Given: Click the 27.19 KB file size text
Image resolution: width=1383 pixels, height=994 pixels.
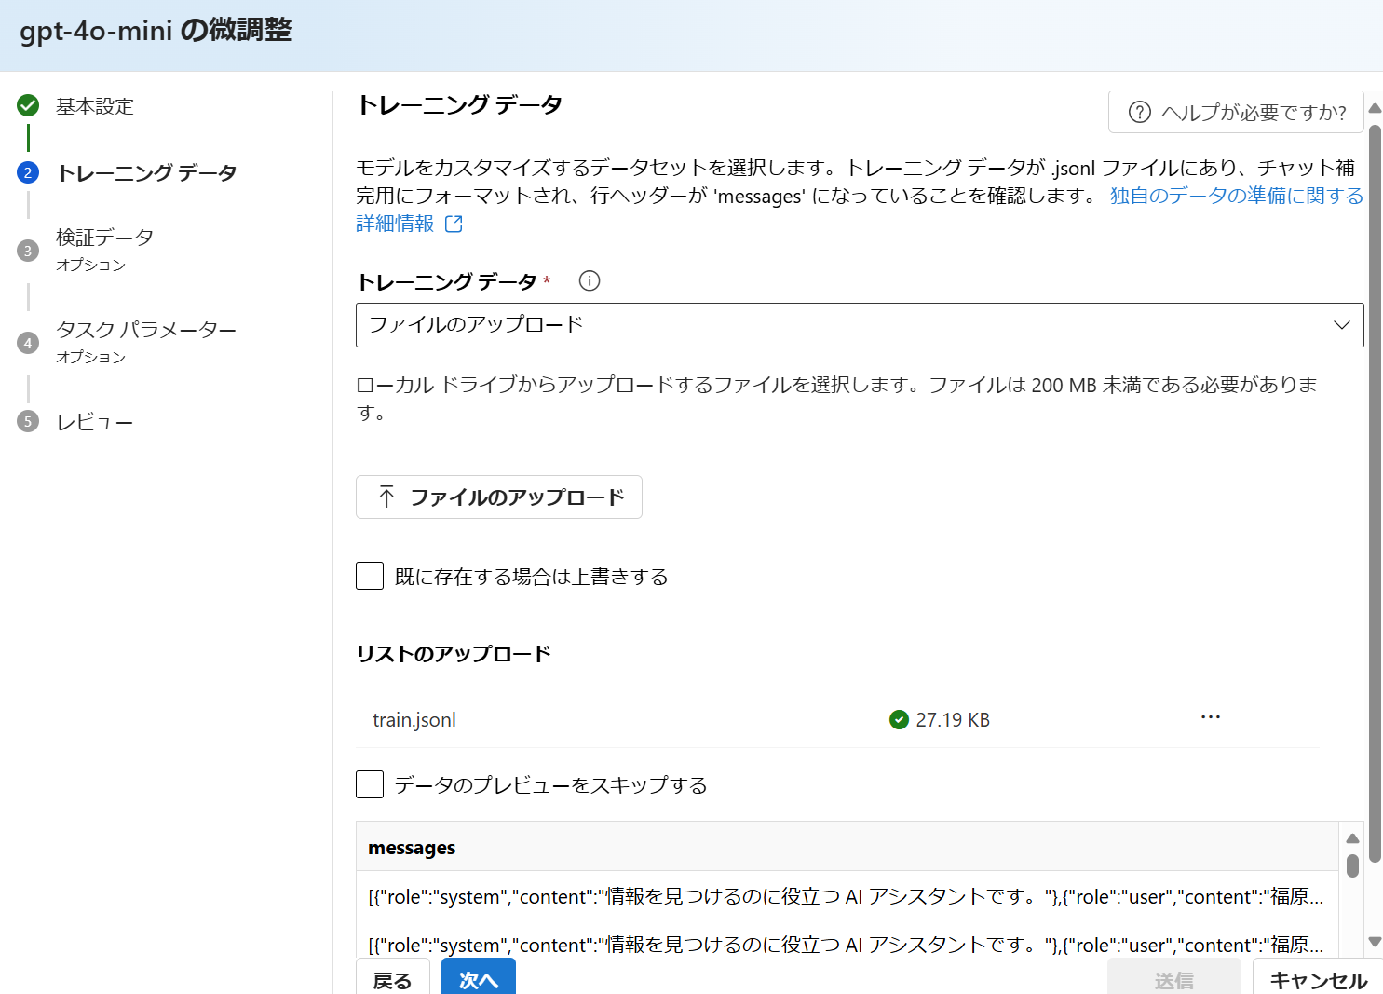Looking at the screenshot, I should click(x=953, y=720).
